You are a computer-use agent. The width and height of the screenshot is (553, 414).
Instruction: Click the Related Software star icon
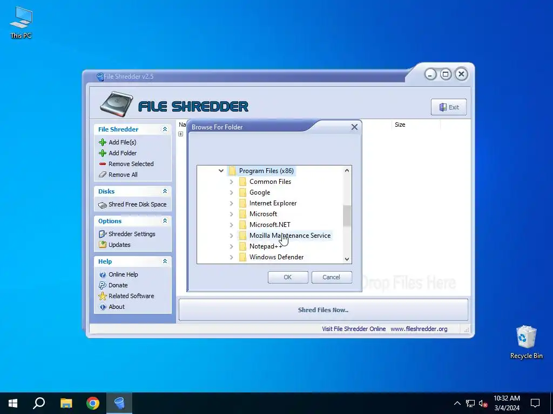[x=103, y=296]
